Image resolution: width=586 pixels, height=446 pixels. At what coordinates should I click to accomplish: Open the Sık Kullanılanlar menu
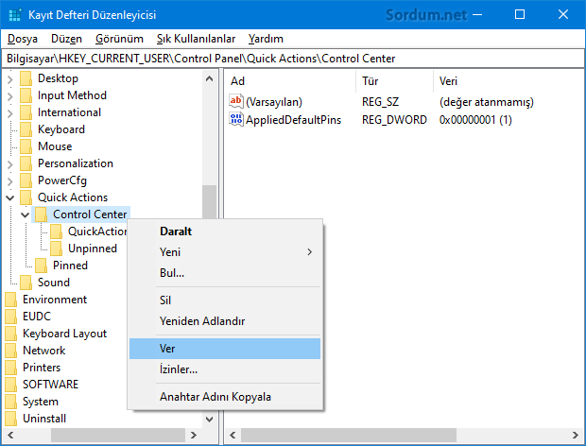[x=196, y=39]
